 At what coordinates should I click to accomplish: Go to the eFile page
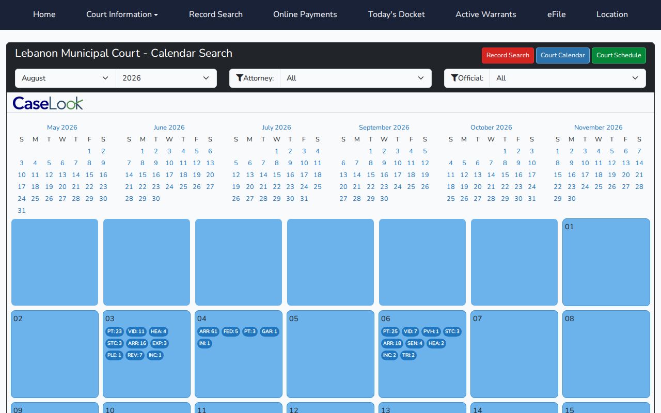(557, 14)
